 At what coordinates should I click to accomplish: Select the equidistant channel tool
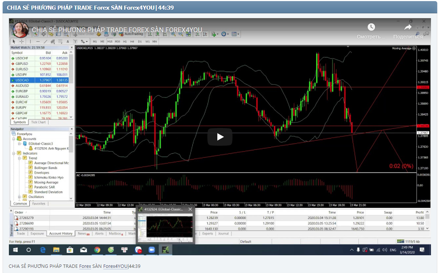(52, 41)
